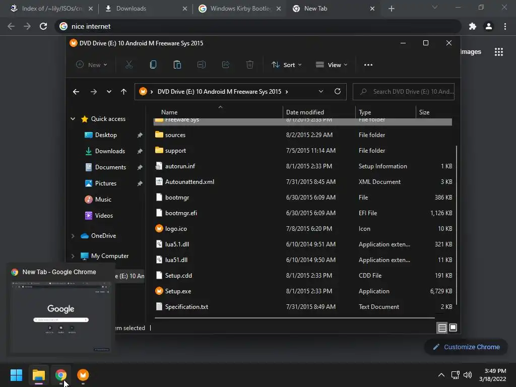
Task: Close the New Tab Chrome tab
Action: (x=372, y=9)
